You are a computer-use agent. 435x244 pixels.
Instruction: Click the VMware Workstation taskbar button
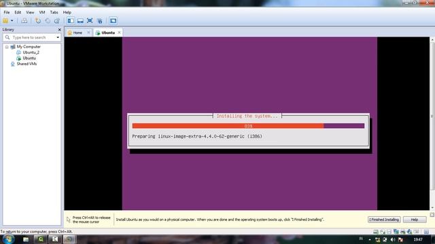(x=69, y=239)
